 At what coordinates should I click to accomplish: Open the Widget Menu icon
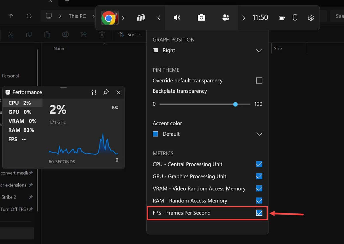141,17
